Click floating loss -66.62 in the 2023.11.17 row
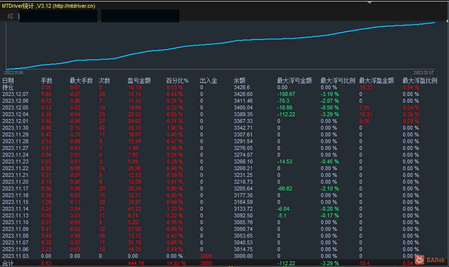Image resolution: width=449 pixels, height=267 pixels. [x=285, y=188]
